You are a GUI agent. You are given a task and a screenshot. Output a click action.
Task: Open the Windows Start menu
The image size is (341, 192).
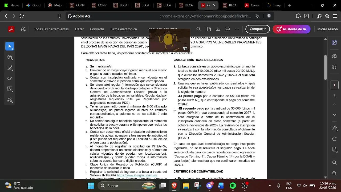[91, 186]
